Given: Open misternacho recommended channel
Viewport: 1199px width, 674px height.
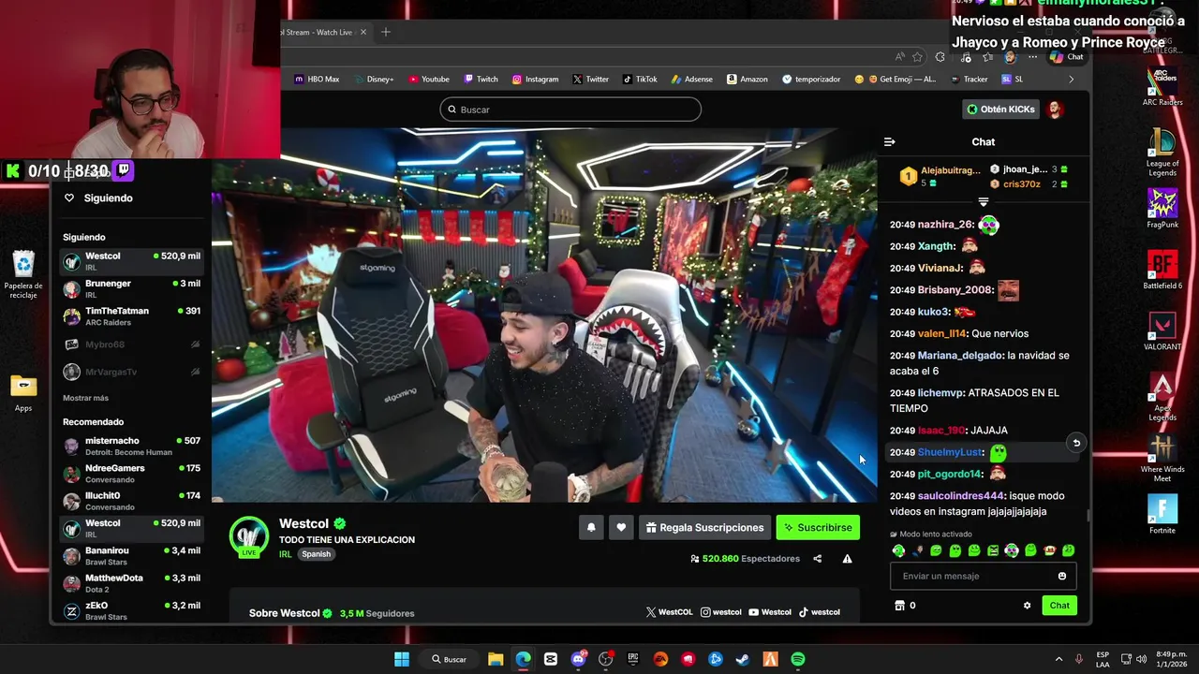Looking at the screenshot, I should 131,447.
